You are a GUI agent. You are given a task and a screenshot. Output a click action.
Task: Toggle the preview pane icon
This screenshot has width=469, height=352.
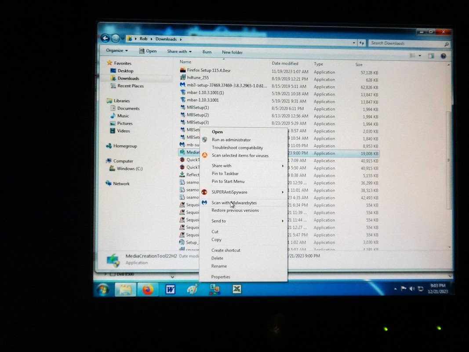(x=431, y=56)
